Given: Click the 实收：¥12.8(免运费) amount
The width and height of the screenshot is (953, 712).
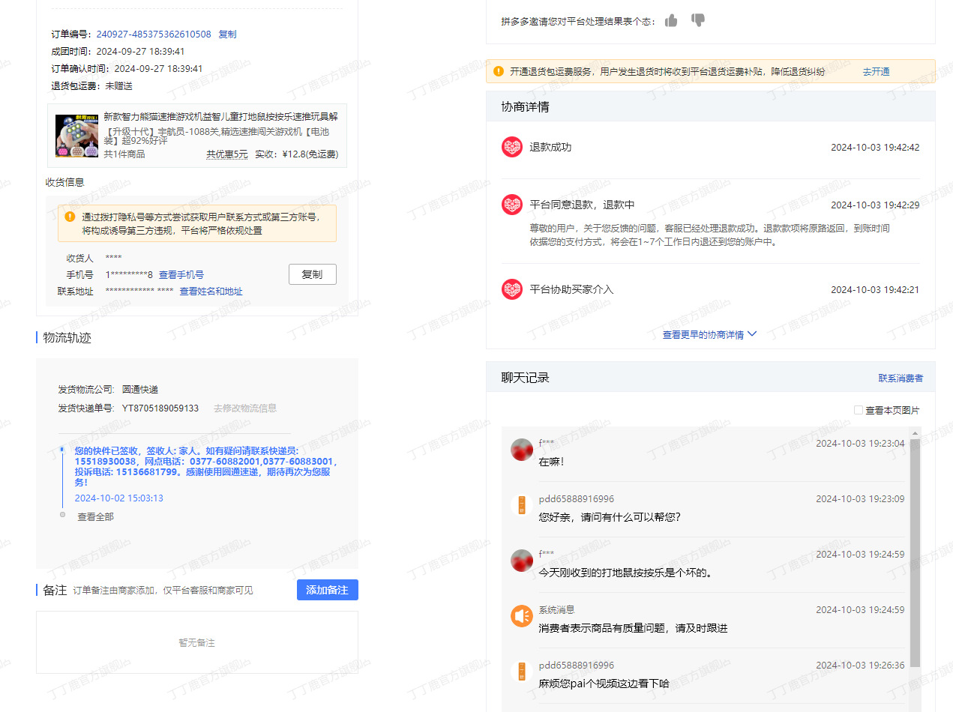Looking at the screenshot, I should 296,154.
